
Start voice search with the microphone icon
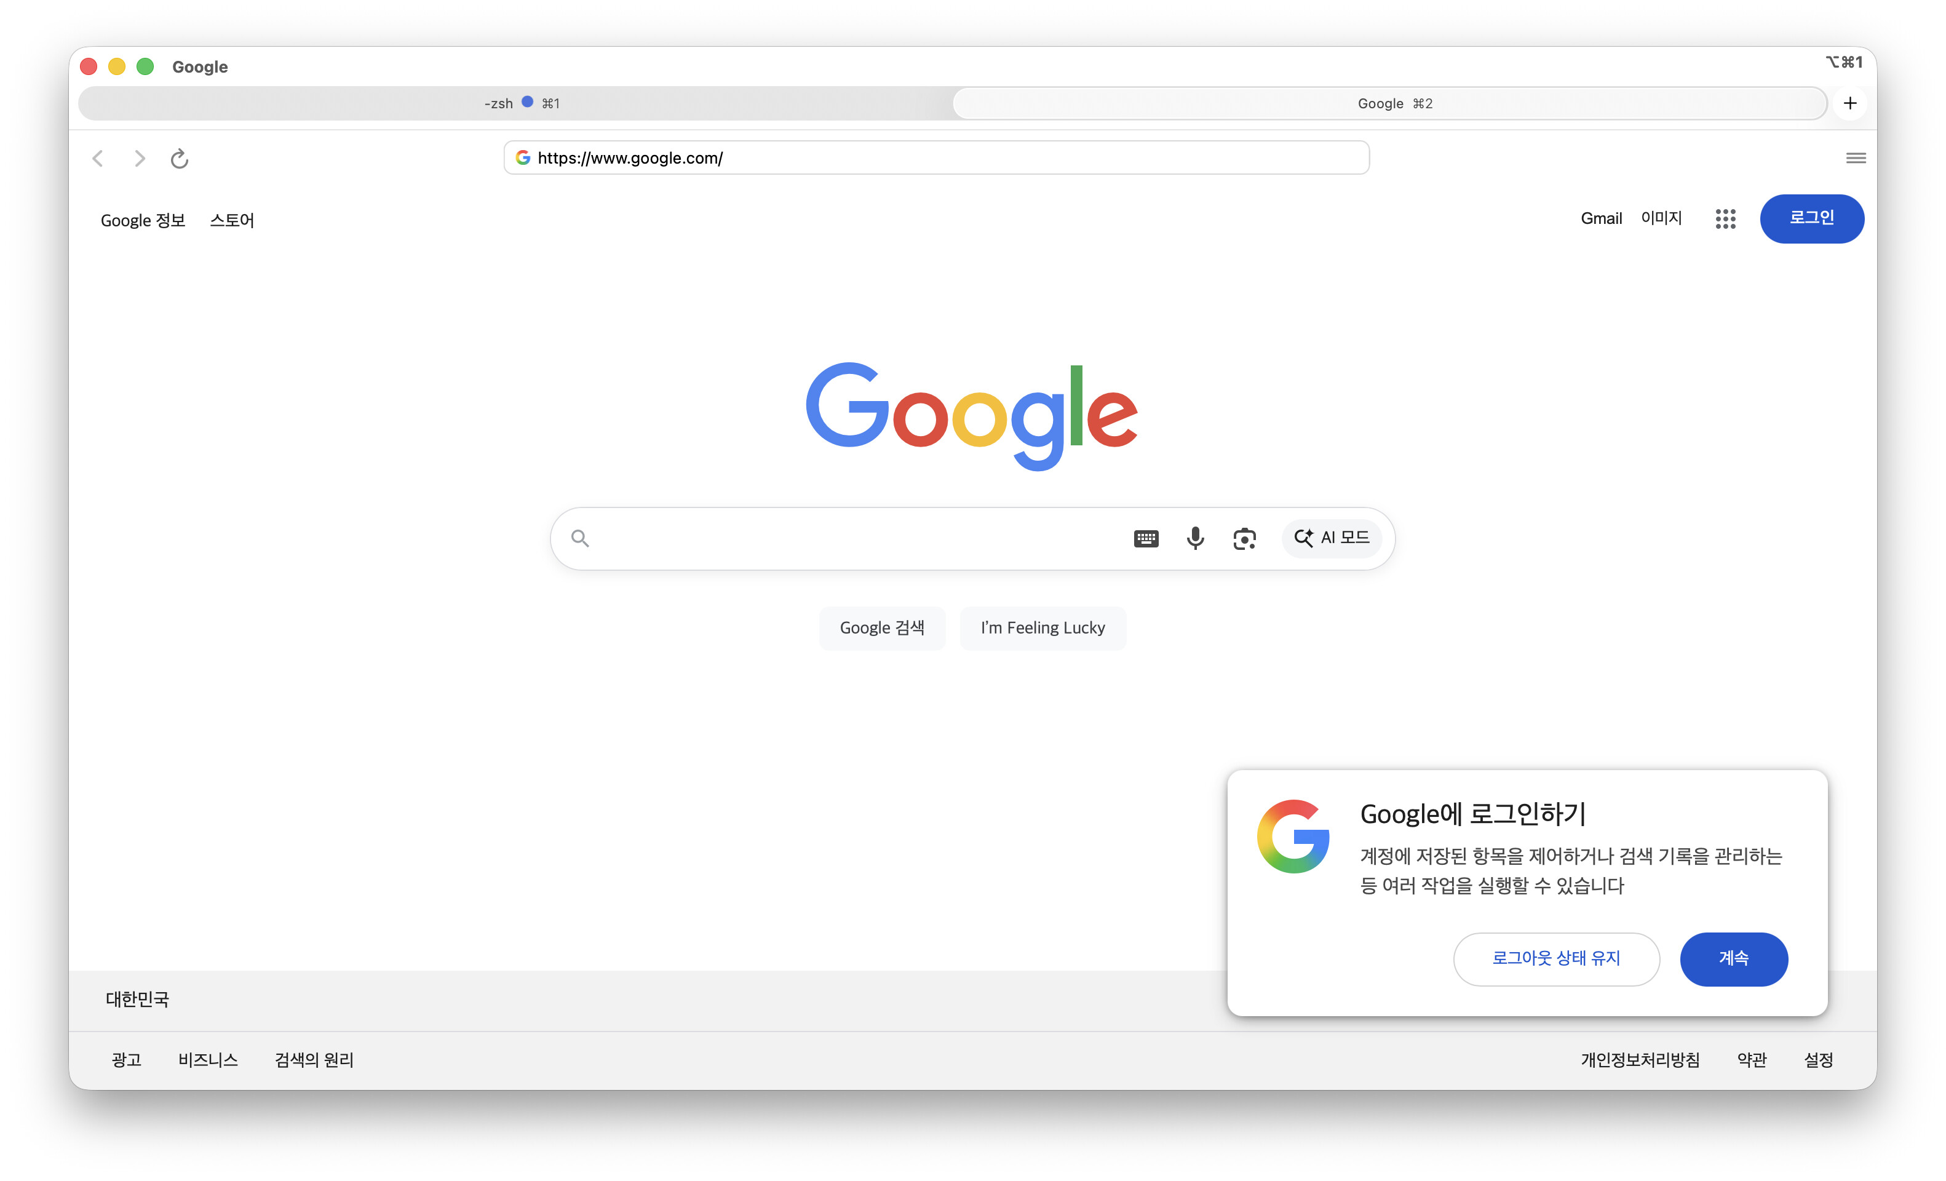(x=1195, y=539)
